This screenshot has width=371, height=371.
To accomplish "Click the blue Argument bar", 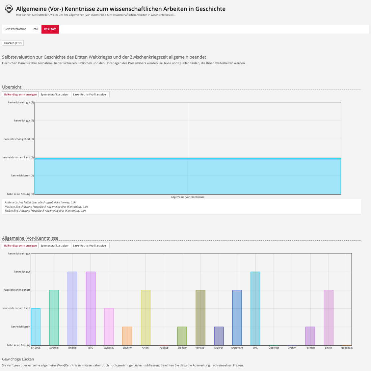I will click(237, 318).
